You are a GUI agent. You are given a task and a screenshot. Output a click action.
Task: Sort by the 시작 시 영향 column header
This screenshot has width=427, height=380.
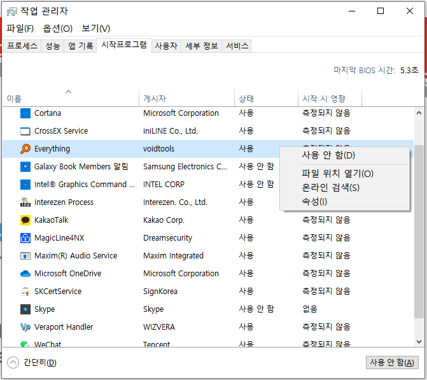tap(330, 98)
